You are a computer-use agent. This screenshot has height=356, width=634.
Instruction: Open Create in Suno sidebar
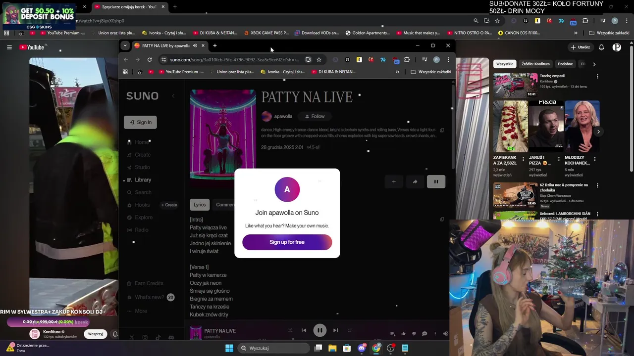(139, 155)
